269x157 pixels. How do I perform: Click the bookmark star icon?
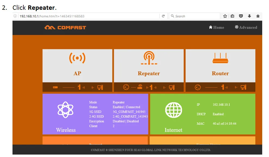pyautogui.click(x=225, y=16)
